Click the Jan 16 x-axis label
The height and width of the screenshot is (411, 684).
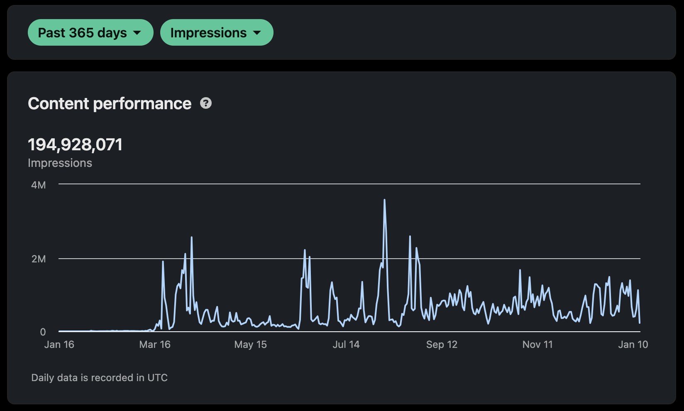coord(59,345)
